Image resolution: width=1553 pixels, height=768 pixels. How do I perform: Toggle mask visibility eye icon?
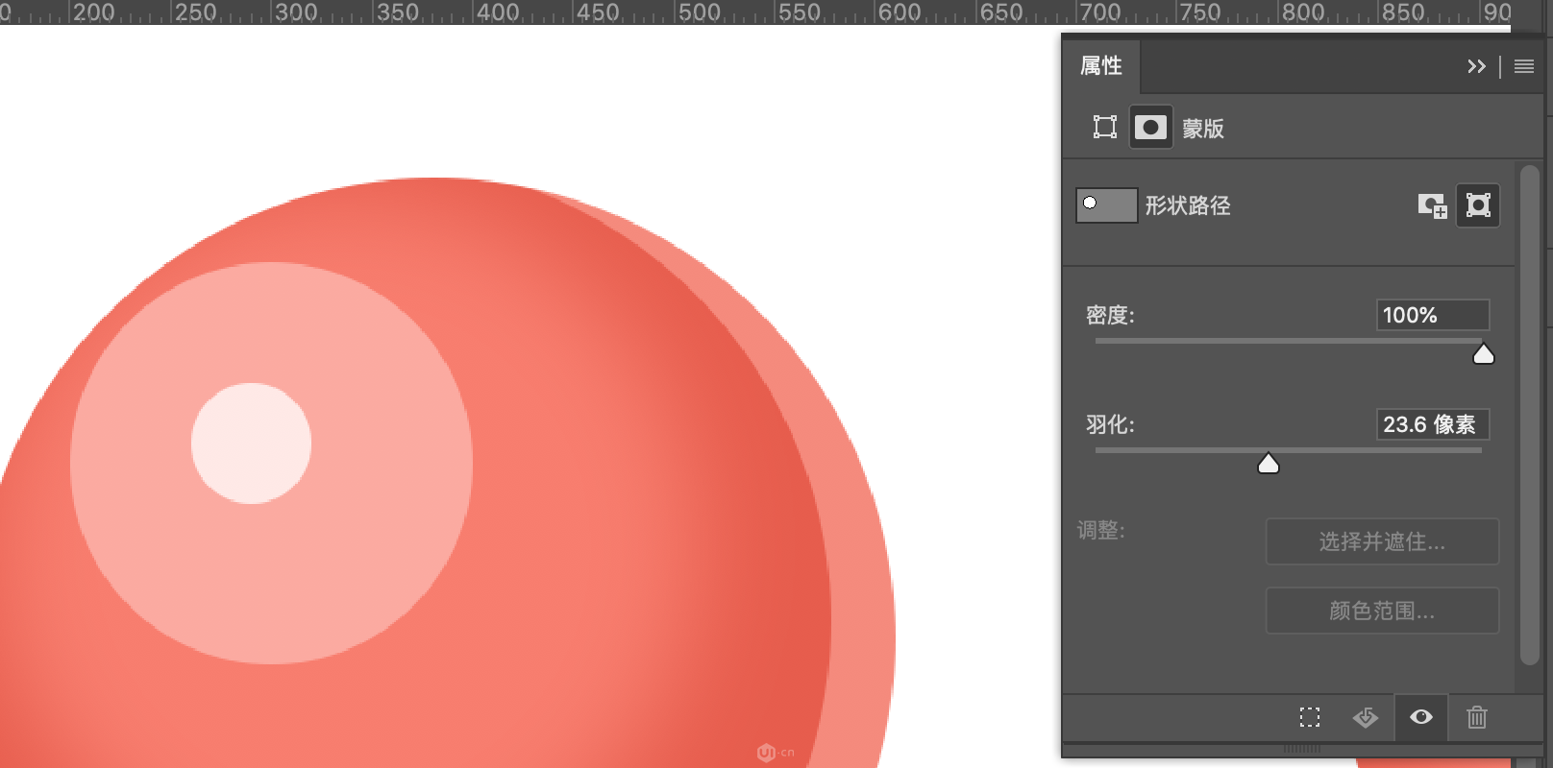(1421, 717)
